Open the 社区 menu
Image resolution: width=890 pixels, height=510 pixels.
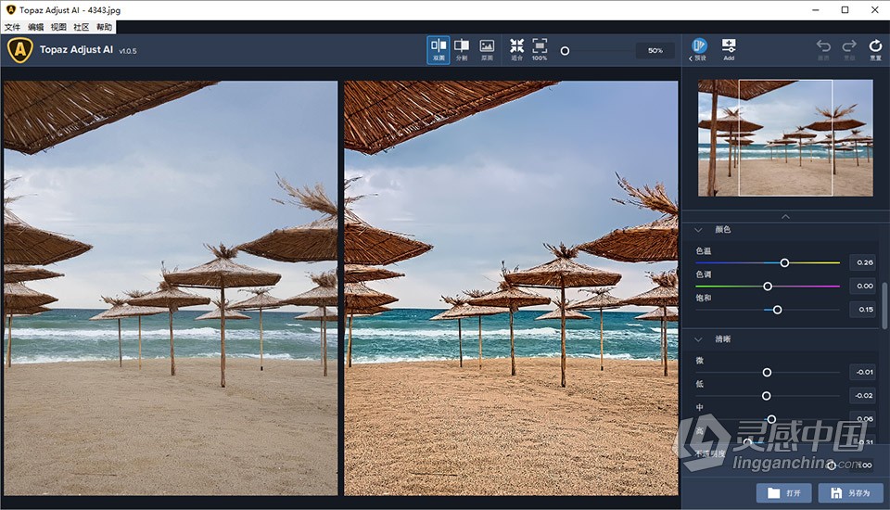[82, 27]
